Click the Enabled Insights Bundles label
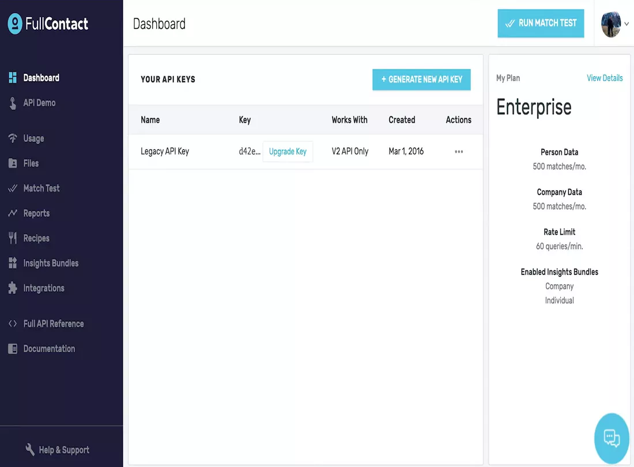Viewport: 634px width, 467px height. (x=559, y=272)
